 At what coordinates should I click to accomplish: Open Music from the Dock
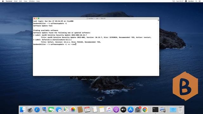(109, 110)
